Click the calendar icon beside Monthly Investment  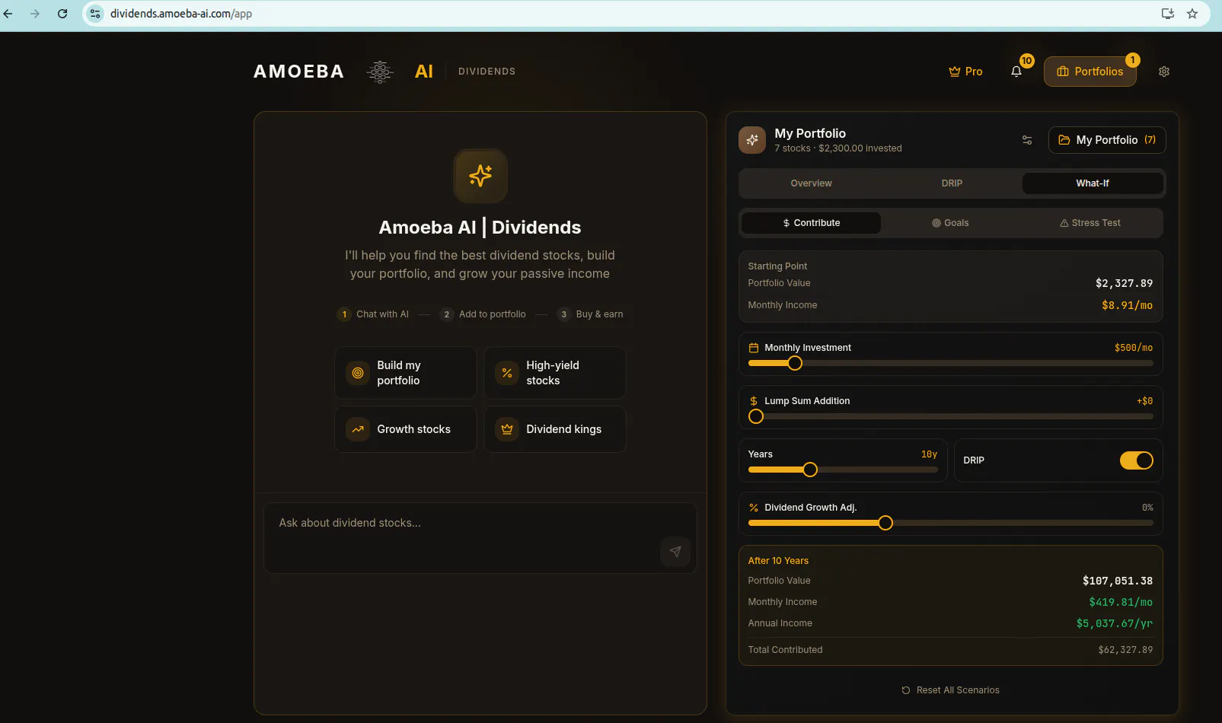point(754,348)
